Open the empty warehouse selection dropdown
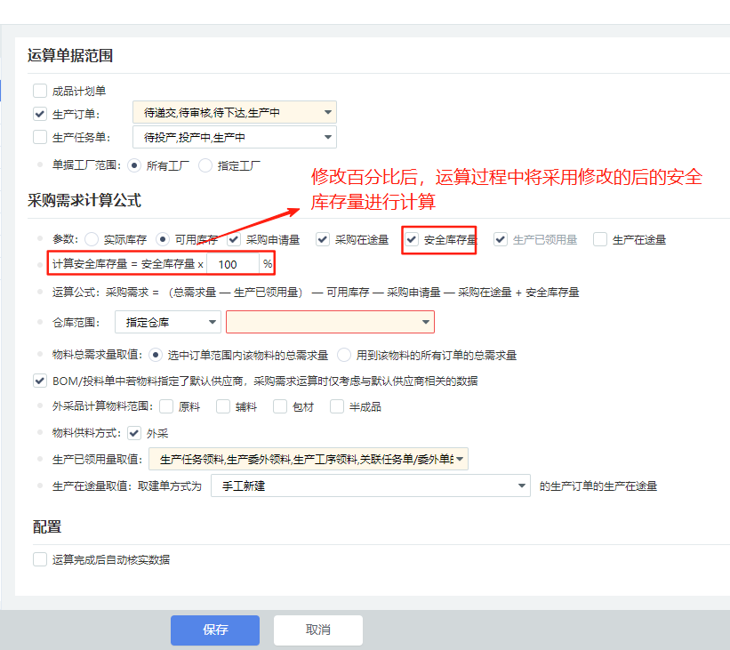The width and height of the screenshot is (730, 650). tap(330, 322)
